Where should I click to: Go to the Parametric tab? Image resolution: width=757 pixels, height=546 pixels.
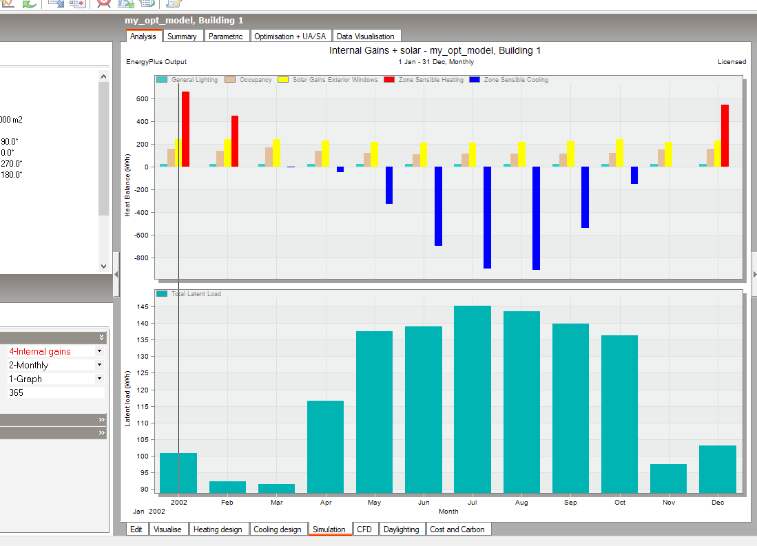[226, 36]
